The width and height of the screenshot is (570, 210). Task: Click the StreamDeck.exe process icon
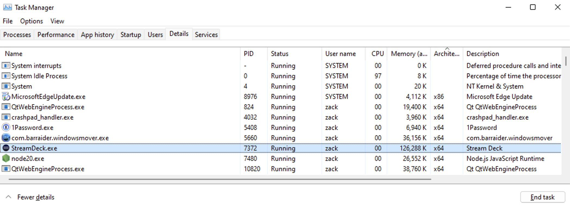[6, 148]
